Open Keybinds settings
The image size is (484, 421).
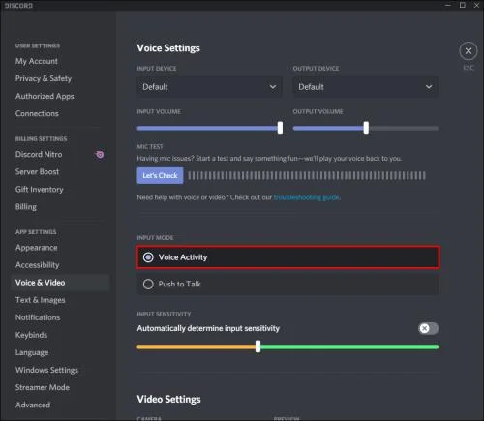click(x=31, y=335)
